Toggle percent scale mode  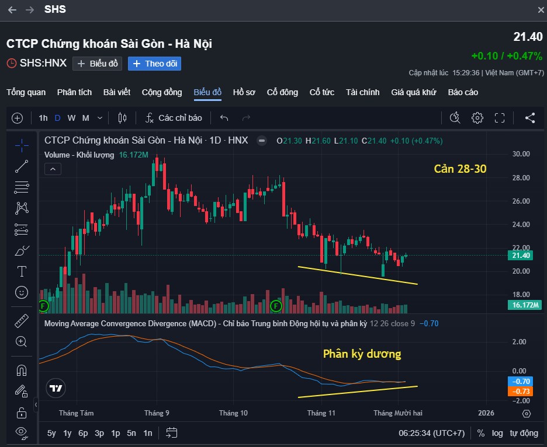[481, 433]
